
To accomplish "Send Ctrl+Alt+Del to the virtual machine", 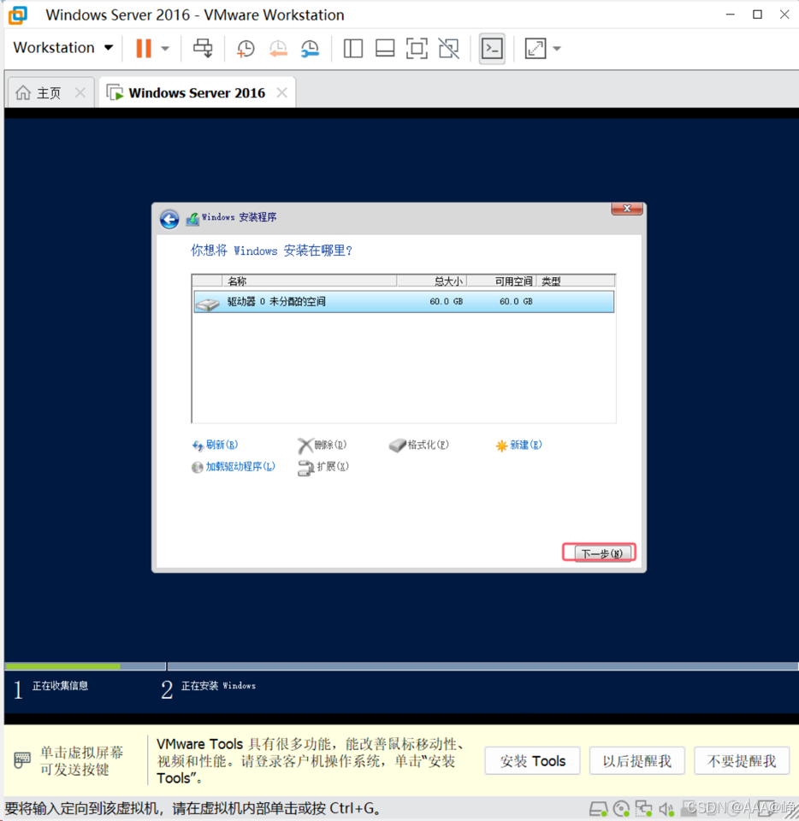I will coord(203,48).
